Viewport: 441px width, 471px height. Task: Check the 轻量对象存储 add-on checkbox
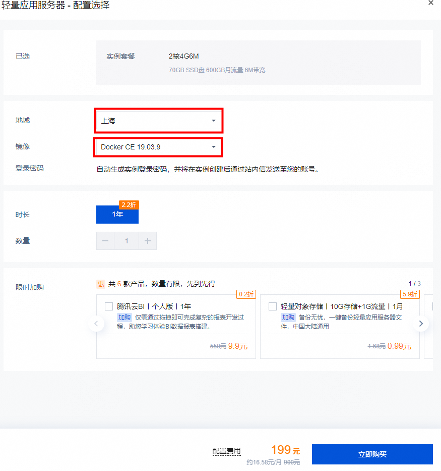pos(273,306)
